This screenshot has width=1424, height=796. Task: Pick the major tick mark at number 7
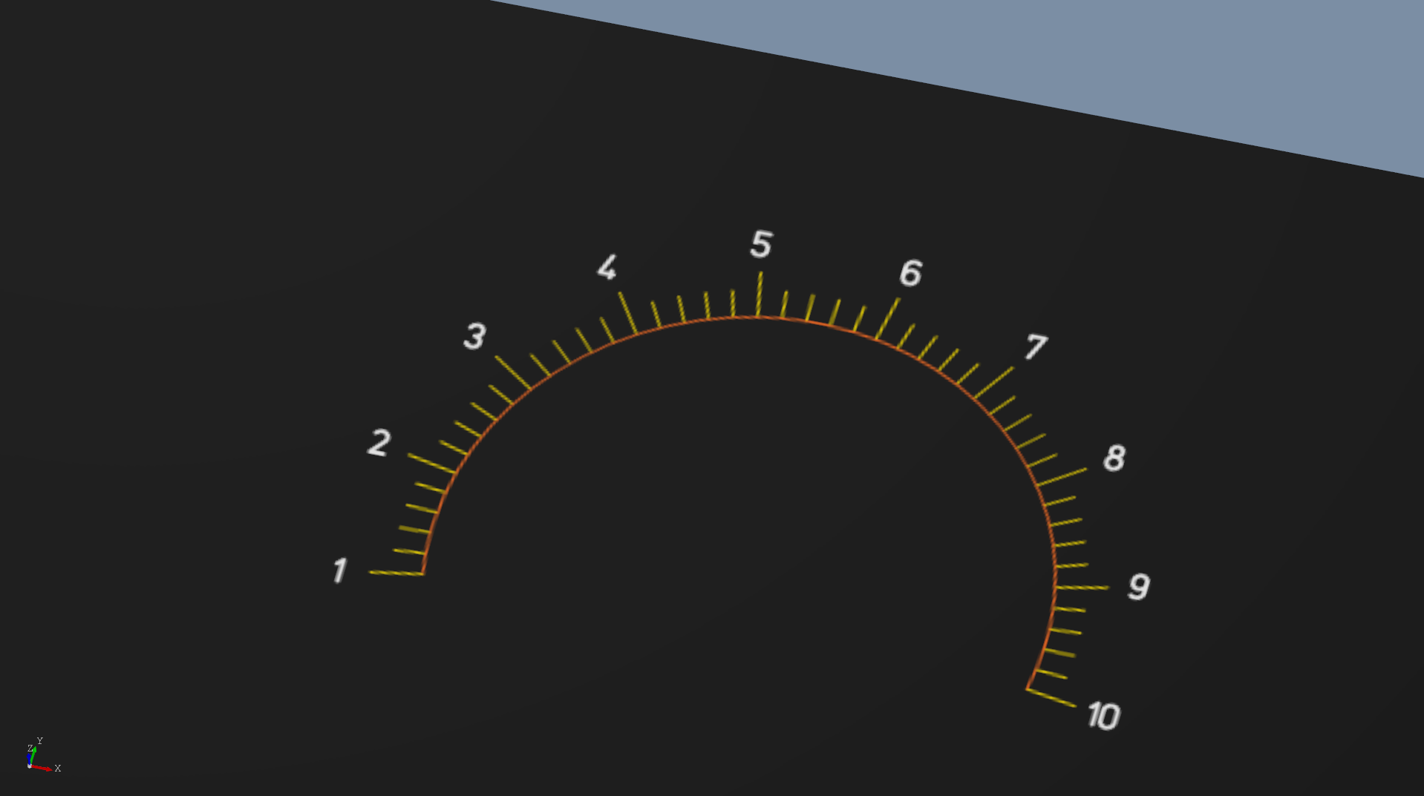click(x=993, y=383)
